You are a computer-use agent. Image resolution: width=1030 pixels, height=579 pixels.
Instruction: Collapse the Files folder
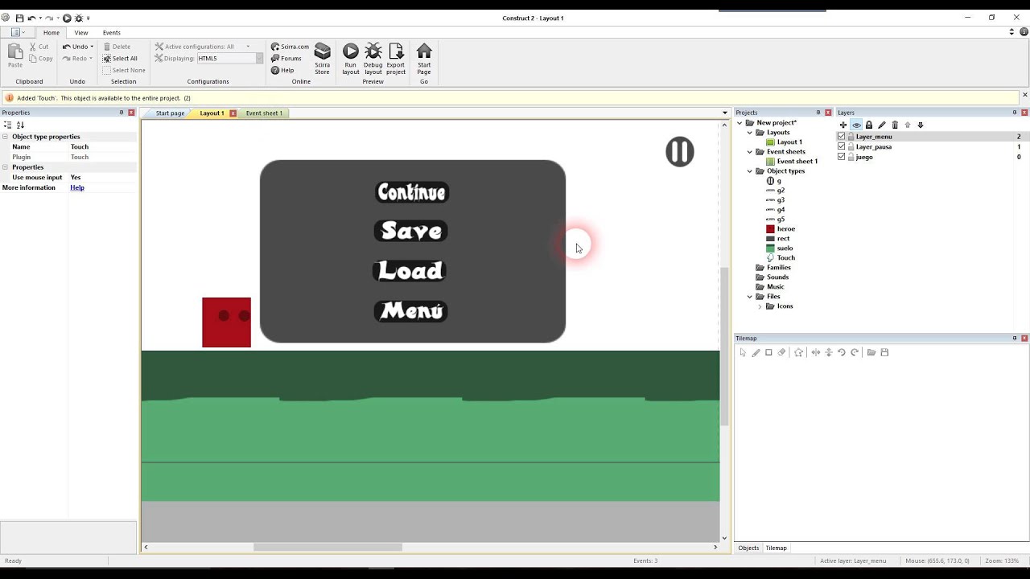click(750, 297)
